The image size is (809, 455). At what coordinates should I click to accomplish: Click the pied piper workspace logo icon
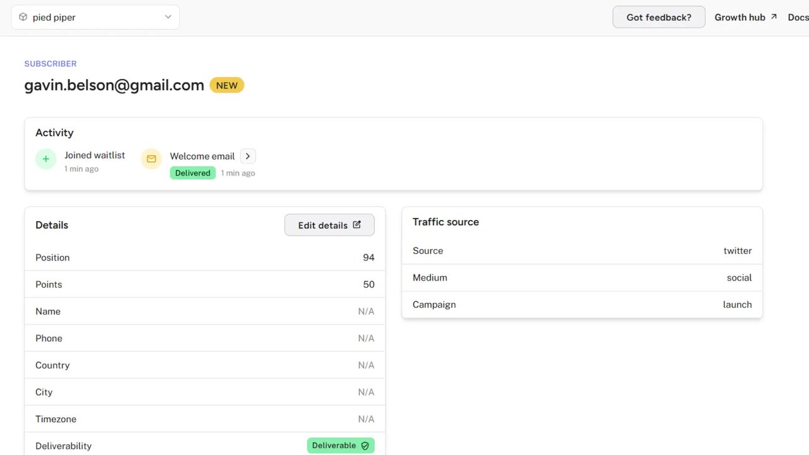(22, 17)
